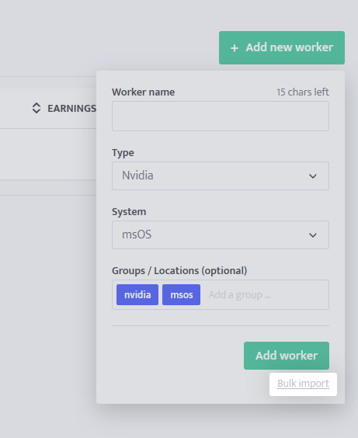This screenshot has width=358, height=438.
Task: Click the chevron arrow in System field
Action: [313, 235]
